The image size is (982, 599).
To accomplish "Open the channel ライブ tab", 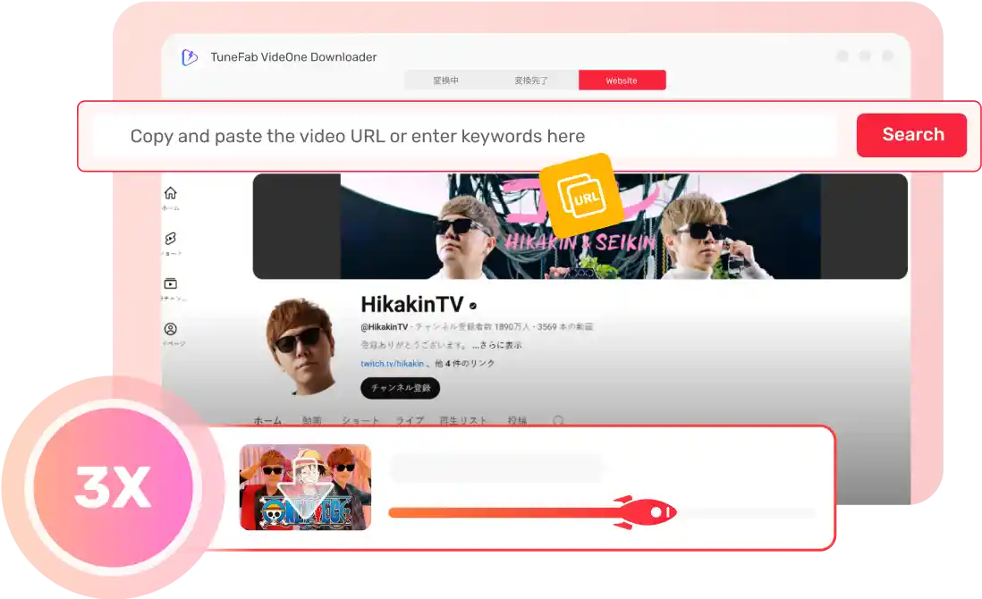I will tap(410, 421).
